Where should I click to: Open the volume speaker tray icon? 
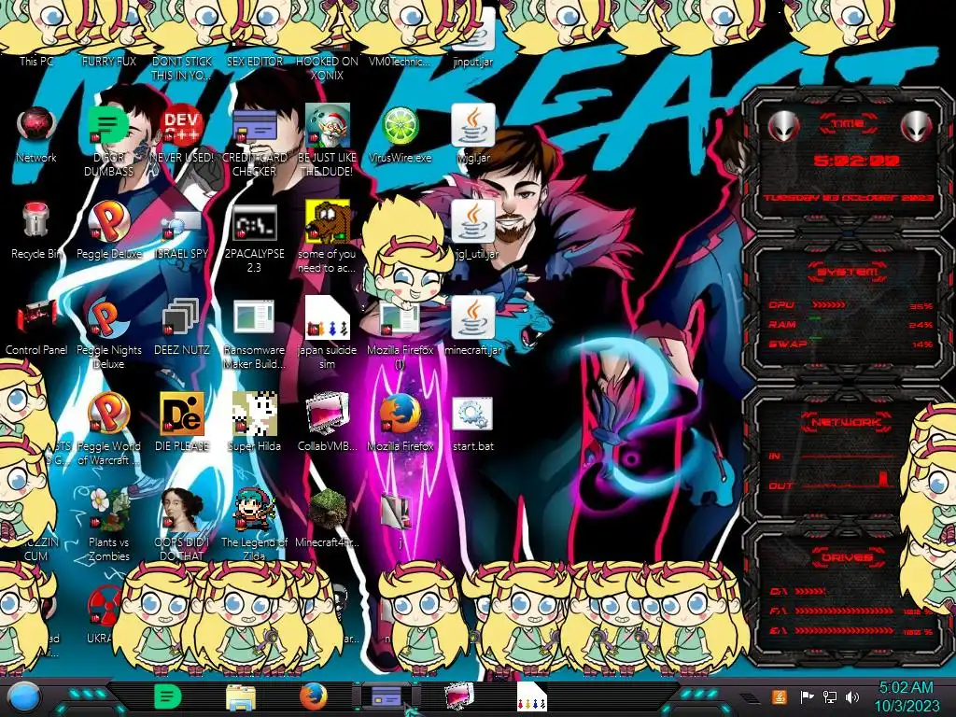tap(851, 696)
